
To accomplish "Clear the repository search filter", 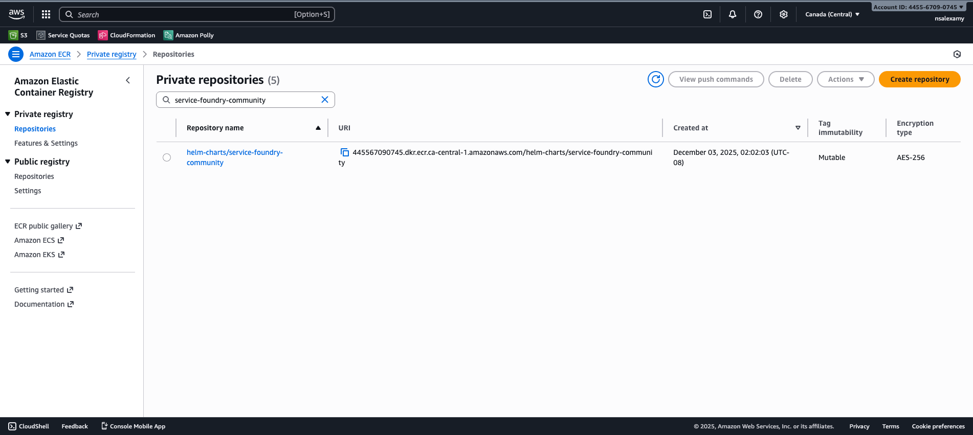I will [x=325, y=100].
